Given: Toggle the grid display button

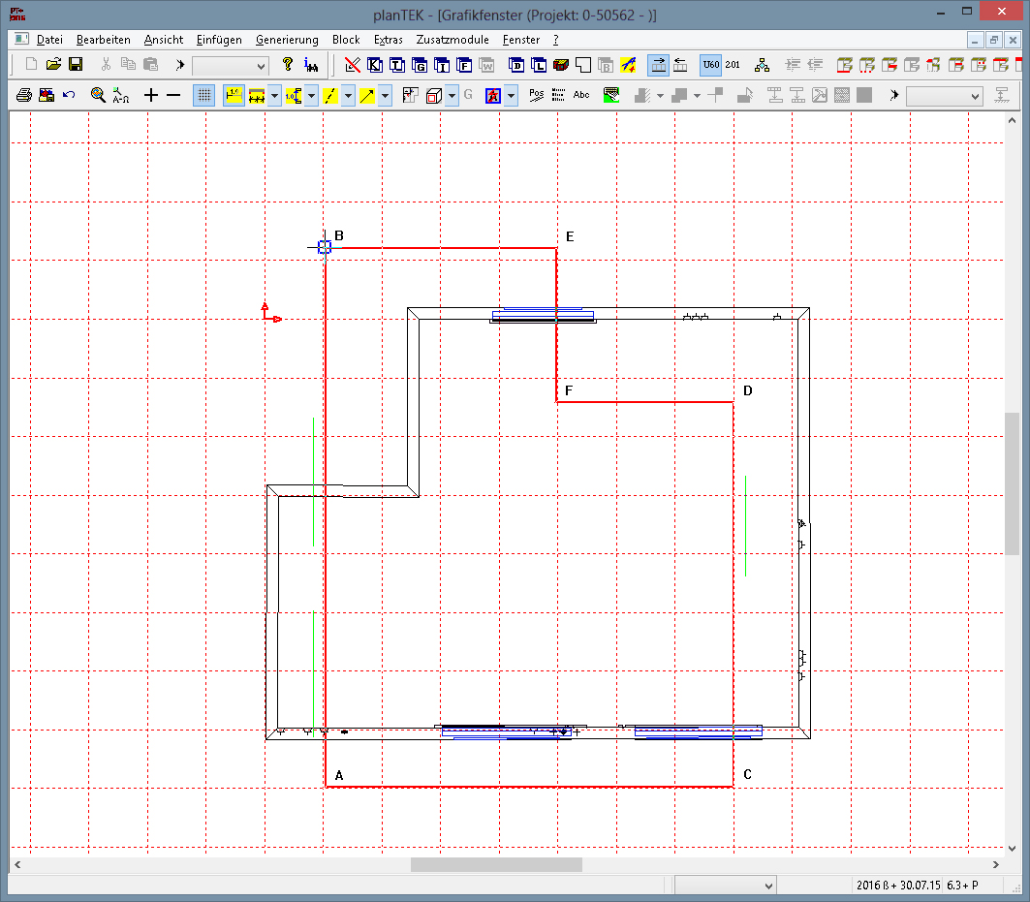Looking at the screenshot, I should click(x=204, y=95).
